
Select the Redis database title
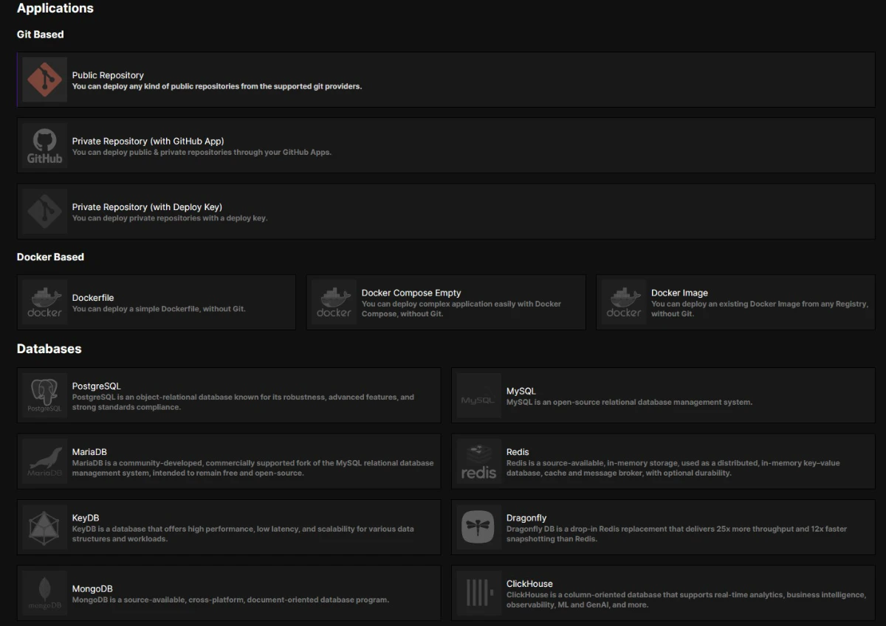tap(518, 452)
